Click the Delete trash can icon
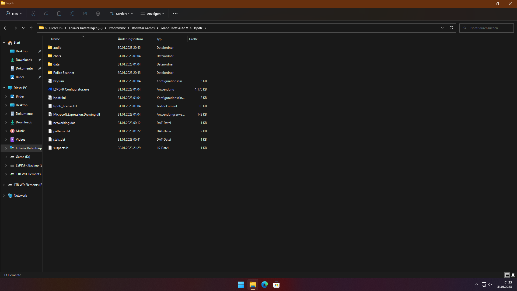 point(98,13)
